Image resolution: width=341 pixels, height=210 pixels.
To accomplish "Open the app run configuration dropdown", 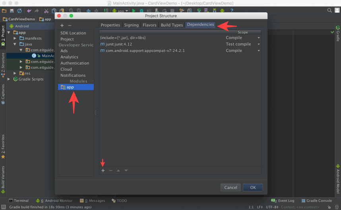I will click(120, 11).
